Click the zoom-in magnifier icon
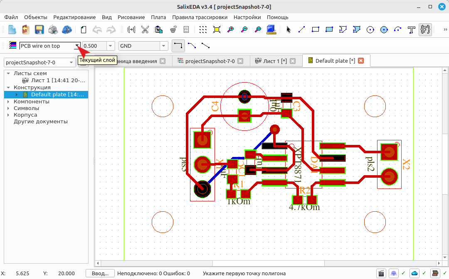Image resolution: width=449 pixels, height=279 pixels. [230, 29]
